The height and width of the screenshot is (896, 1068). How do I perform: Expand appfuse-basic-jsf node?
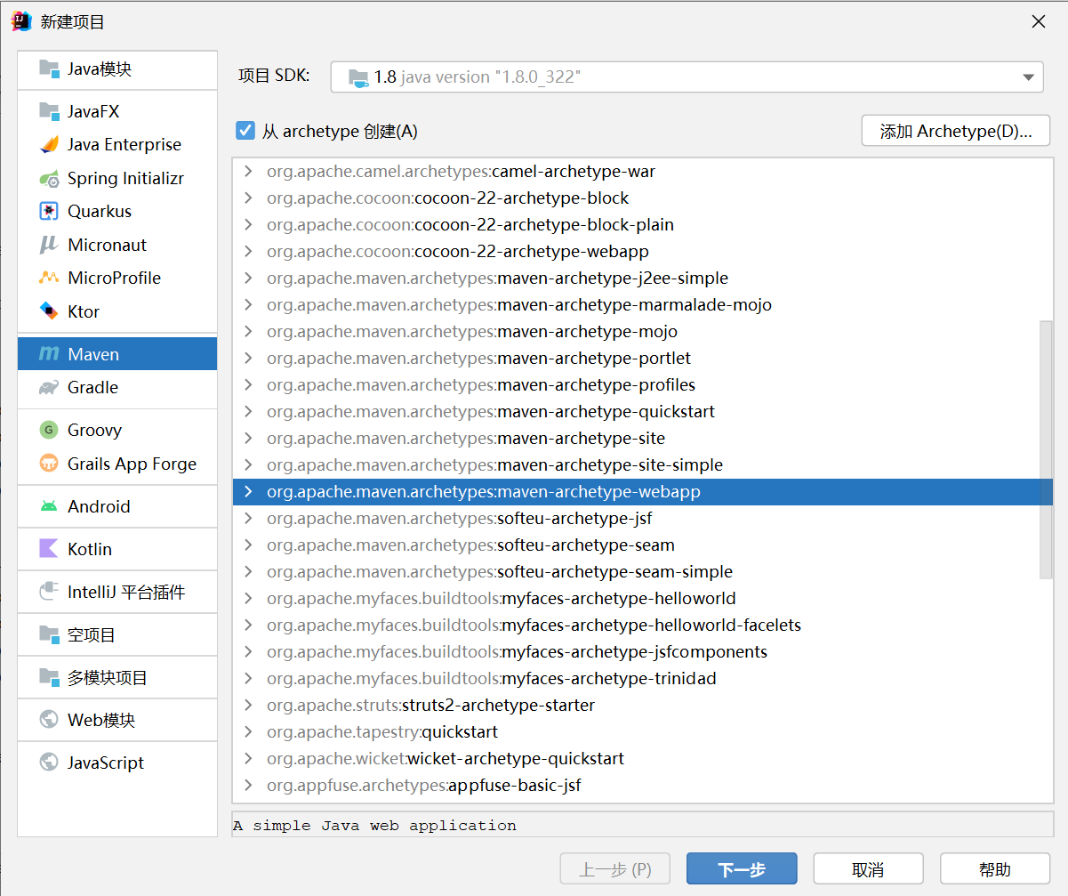click(x=248, y=785)
